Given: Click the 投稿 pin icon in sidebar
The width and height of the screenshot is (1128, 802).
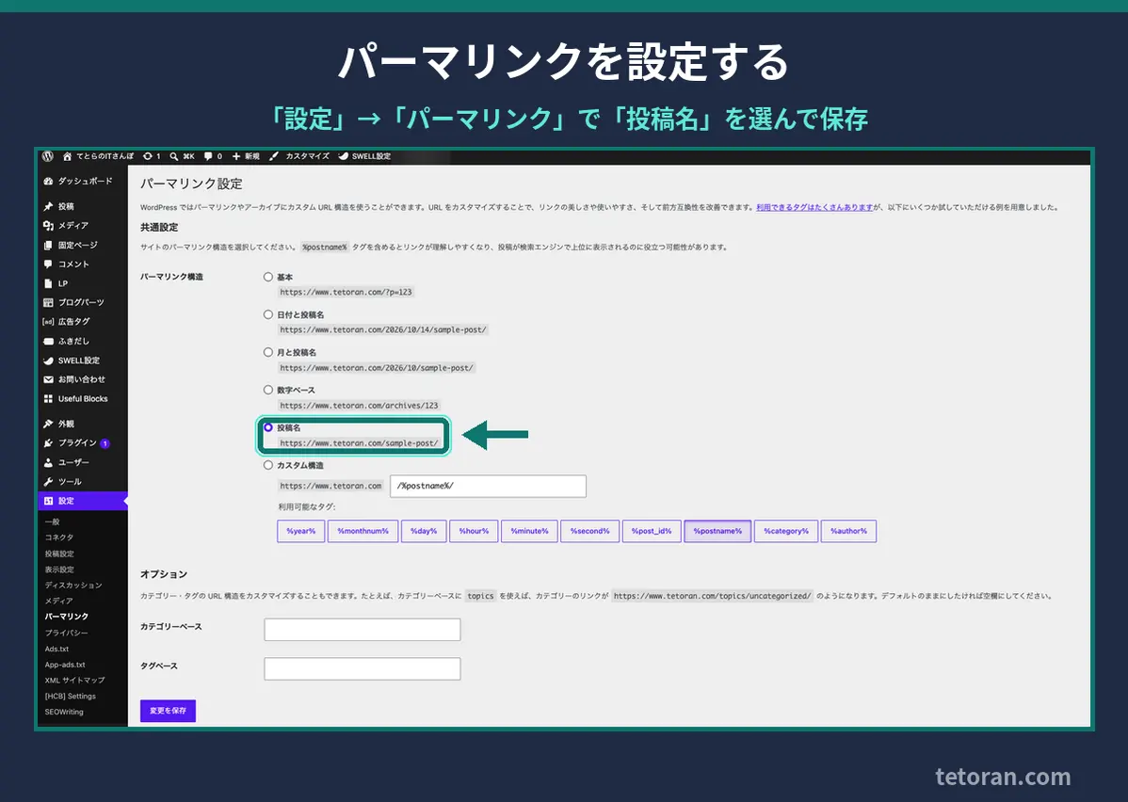Looking at the screenshot, I should [x=48, y=206].
